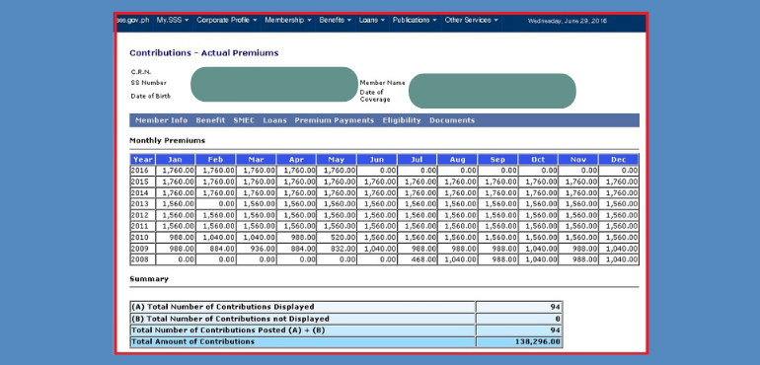Click the Oct column header
Viewport: 760px width, 365px height.
538,160
